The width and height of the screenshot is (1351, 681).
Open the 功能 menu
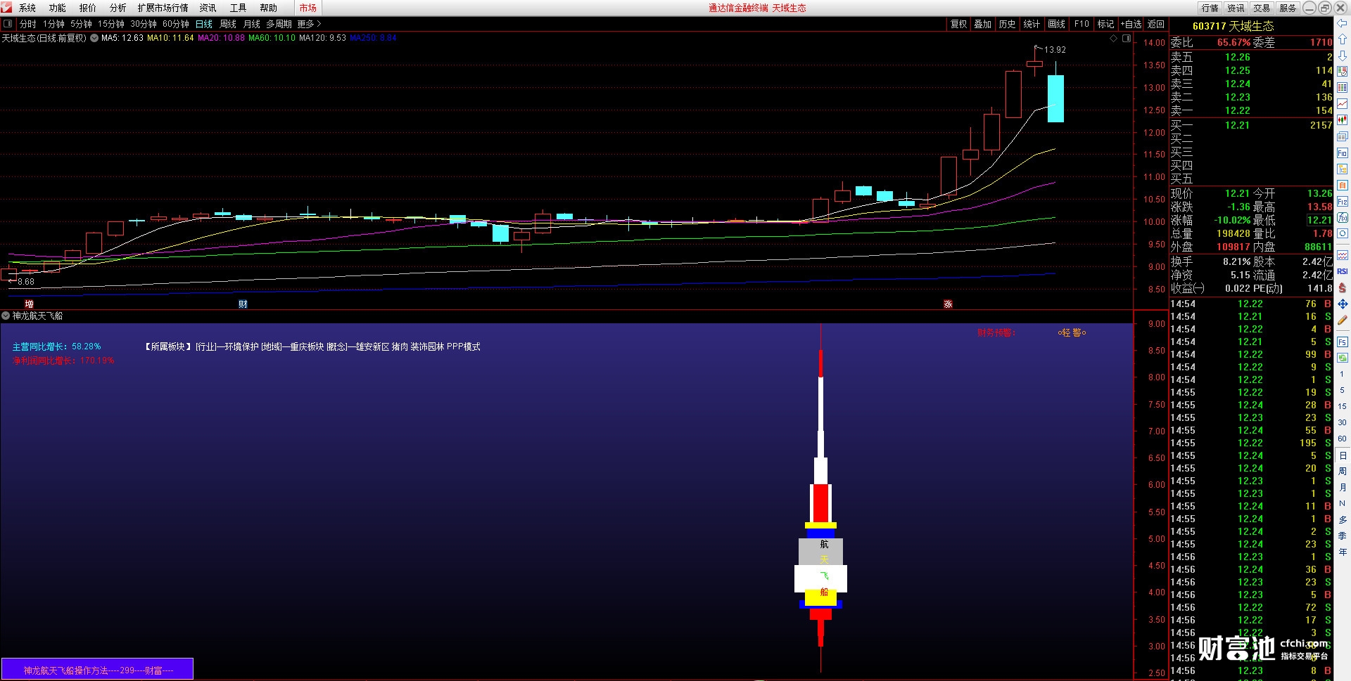[58, 8]
